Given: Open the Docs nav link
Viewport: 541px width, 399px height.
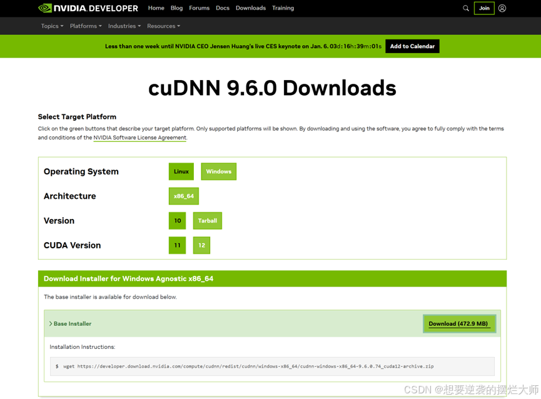Looking at the screenshot, I should (x=223, y=8).
